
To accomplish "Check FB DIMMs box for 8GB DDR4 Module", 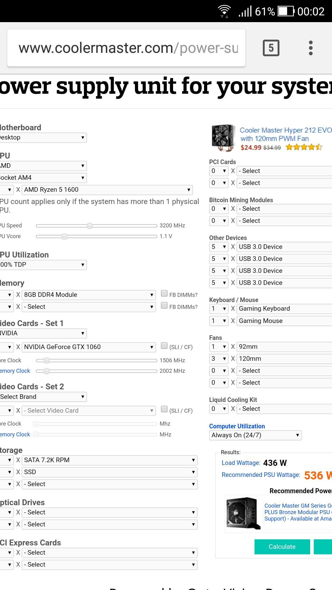I will coord(164,293).
